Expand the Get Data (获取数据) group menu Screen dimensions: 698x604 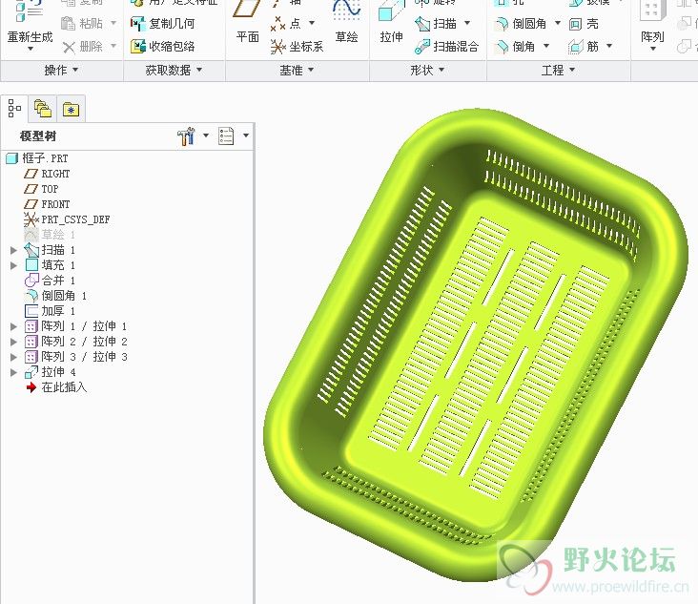pyautogui.click(x=174, y=70)
